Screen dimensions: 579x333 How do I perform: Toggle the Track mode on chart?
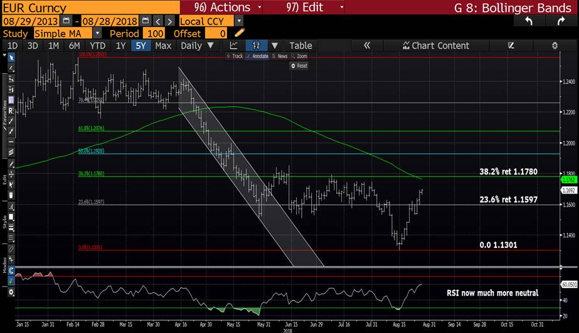point(235,56)
